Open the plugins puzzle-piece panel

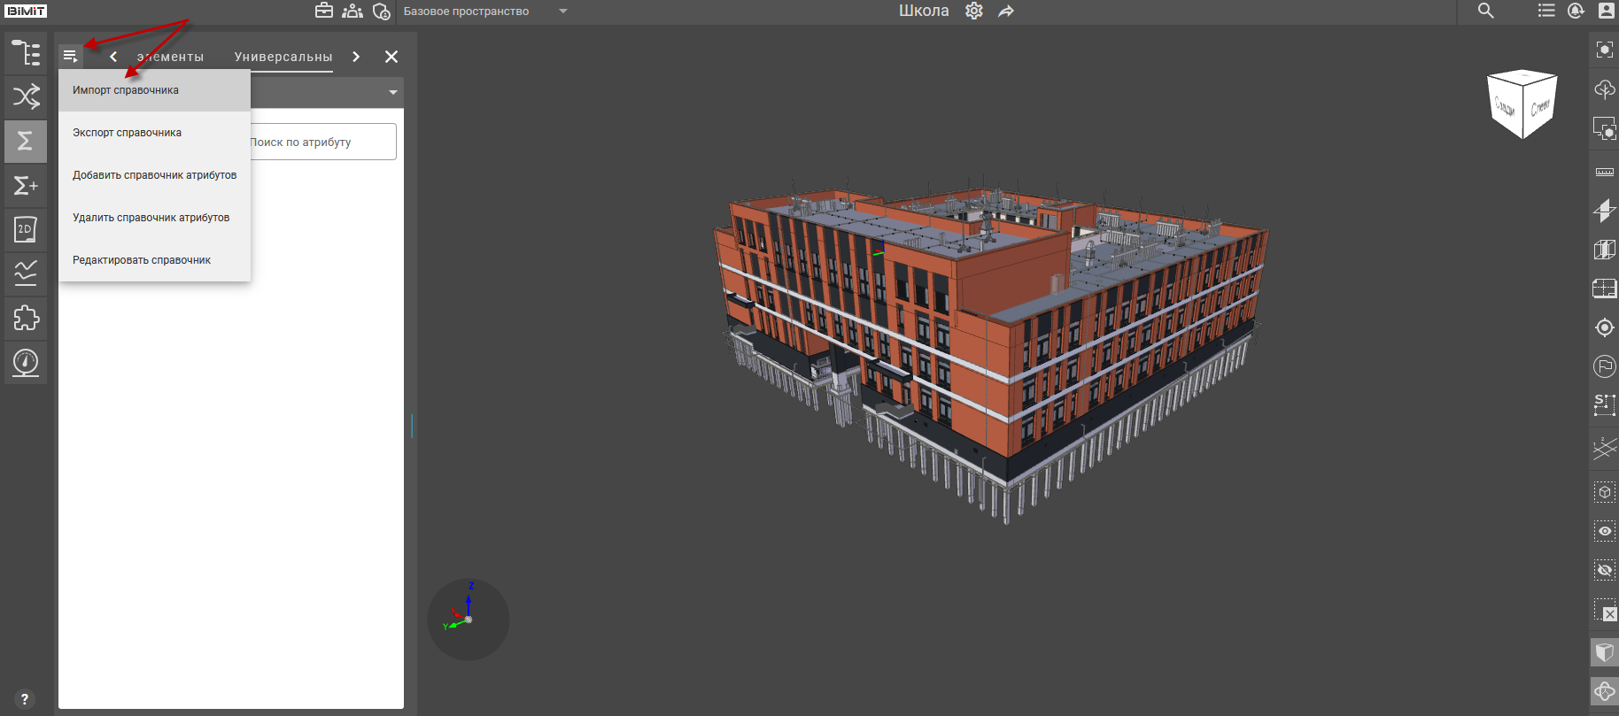[x=26, y=318]
